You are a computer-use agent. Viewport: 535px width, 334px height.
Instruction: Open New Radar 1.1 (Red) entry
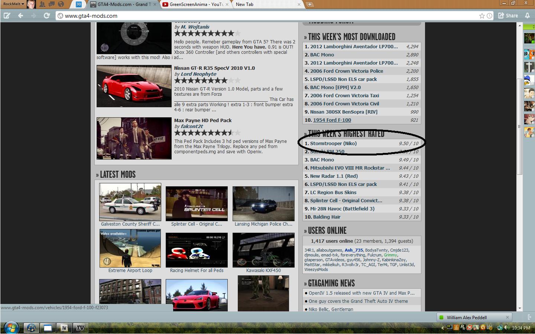click(x=334, y=176)
